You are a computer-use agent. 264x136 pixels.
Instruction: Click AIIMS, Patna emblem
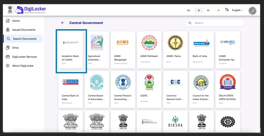[x=175, y=42]
